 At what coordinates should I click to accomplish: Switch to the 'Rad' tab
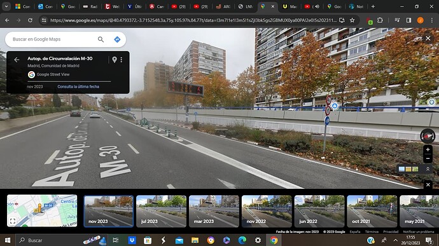click(90, 6)
